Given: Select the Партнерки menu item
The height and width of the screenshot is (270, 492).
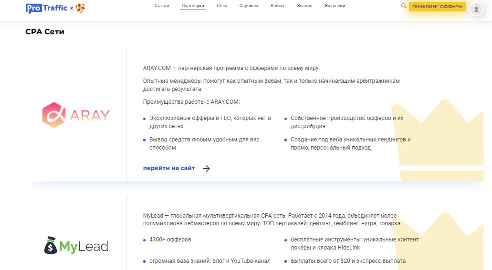Looking at the screenshot, I should point(193,6).
